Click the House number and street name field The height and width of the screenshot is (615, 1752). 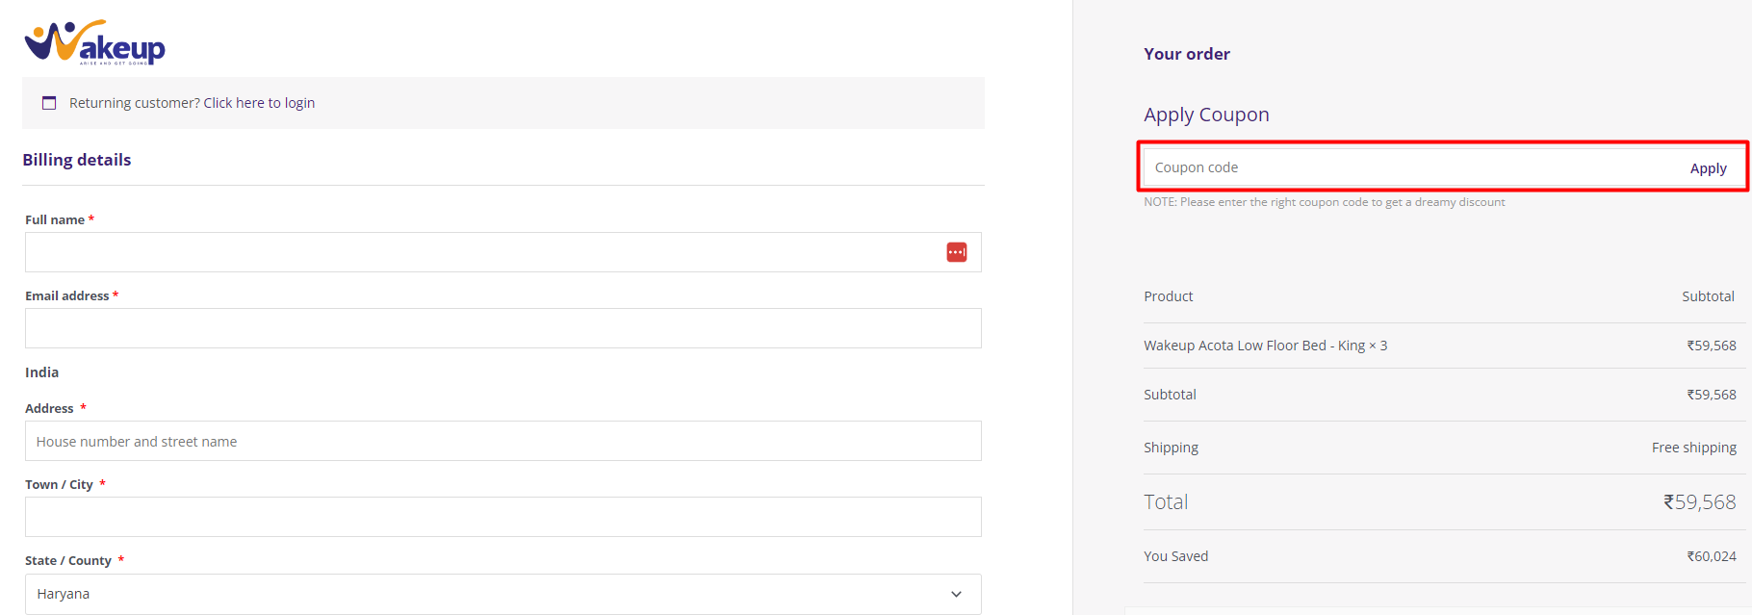coord(502,441)
